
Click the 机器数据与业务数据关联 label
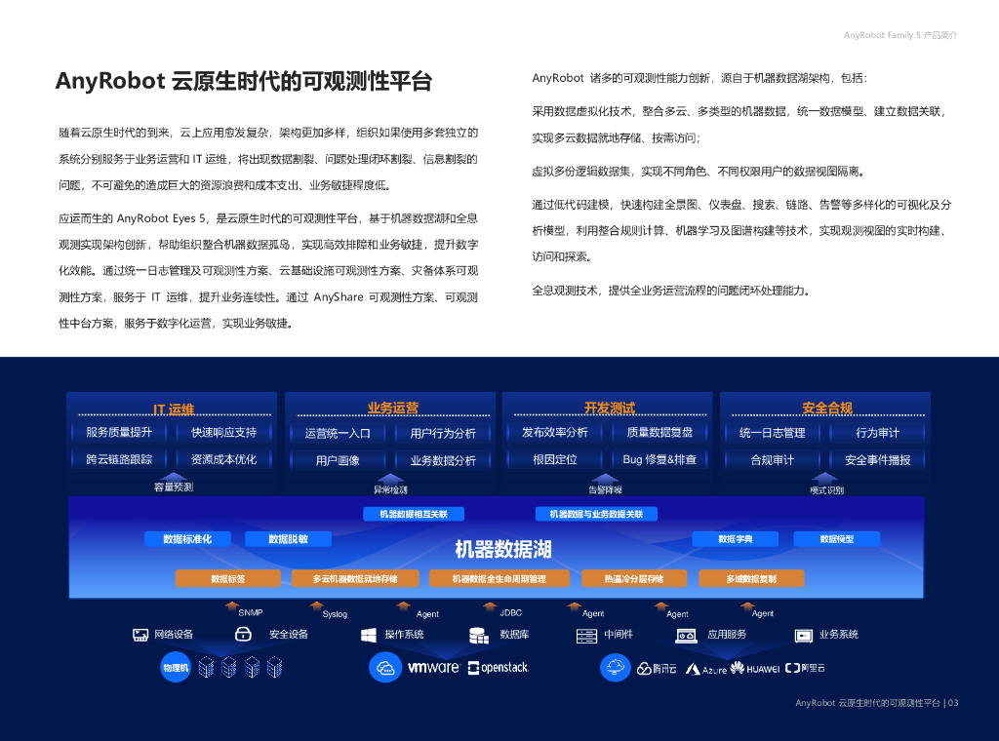[596, 514]
